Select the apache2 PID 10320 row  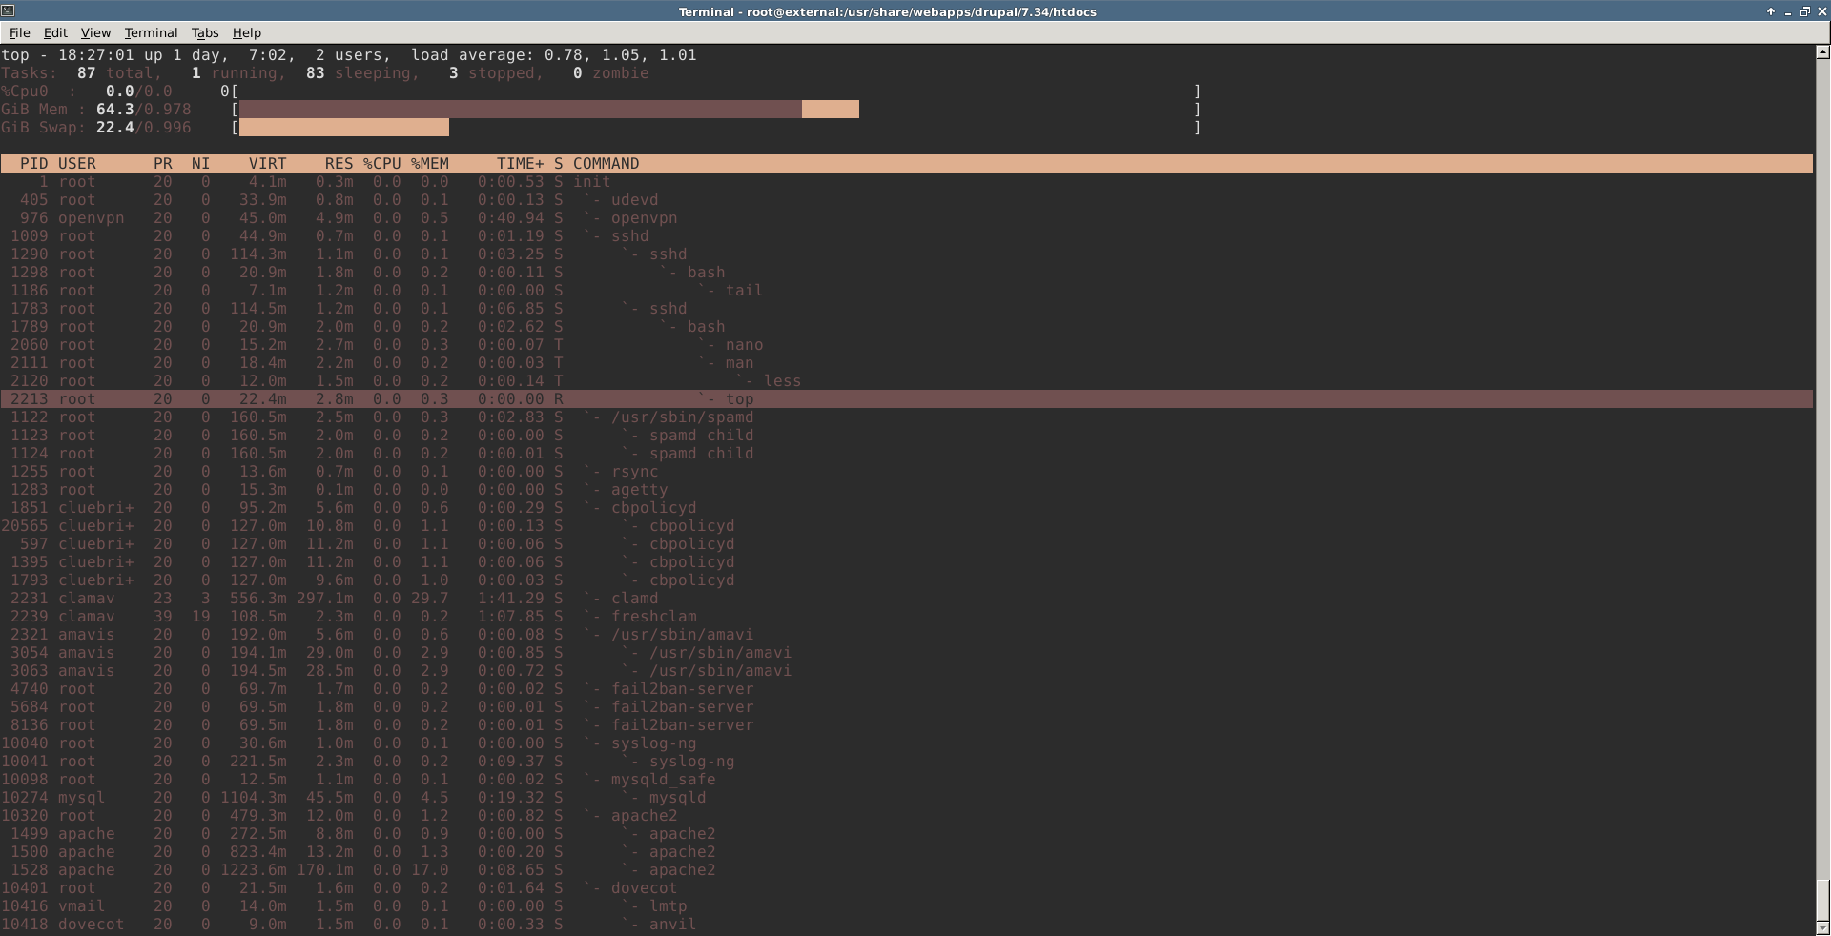[906, 816]
